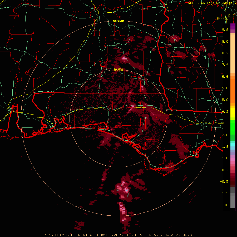The width and height of the screenshot is (237, 237).
Task: Select the 0.2 scale value
Action: [x=225, y=170]
